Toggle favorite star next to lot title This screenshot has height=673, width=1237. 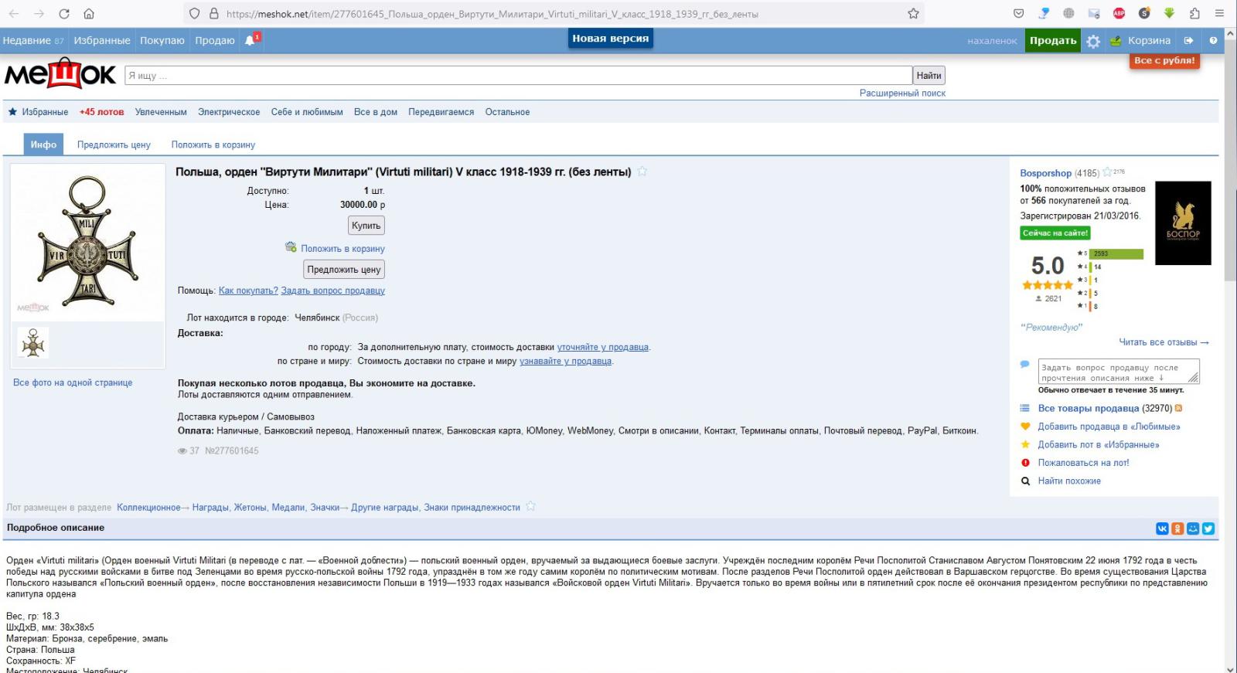point(642,172)
